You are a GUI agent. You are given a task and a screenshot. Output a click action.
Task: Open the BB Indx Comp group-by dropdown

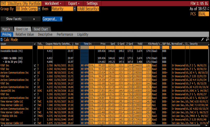[39, 9]
